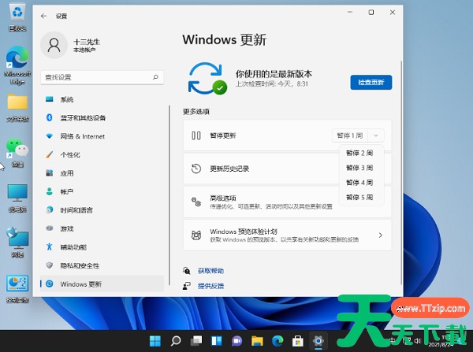The width and height of the screenshot is (473, 352).
Task: Open 高级选项
Action: [287, 202]
